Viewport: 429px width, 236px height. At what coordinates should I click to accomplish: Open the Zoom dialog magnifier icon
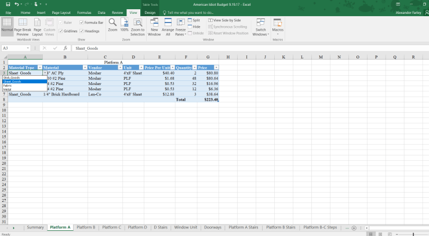[112, 23]
